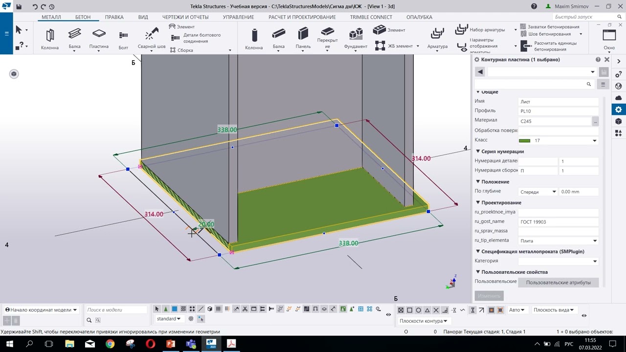Click the Undo arrow in title bar

click(35, 7)
